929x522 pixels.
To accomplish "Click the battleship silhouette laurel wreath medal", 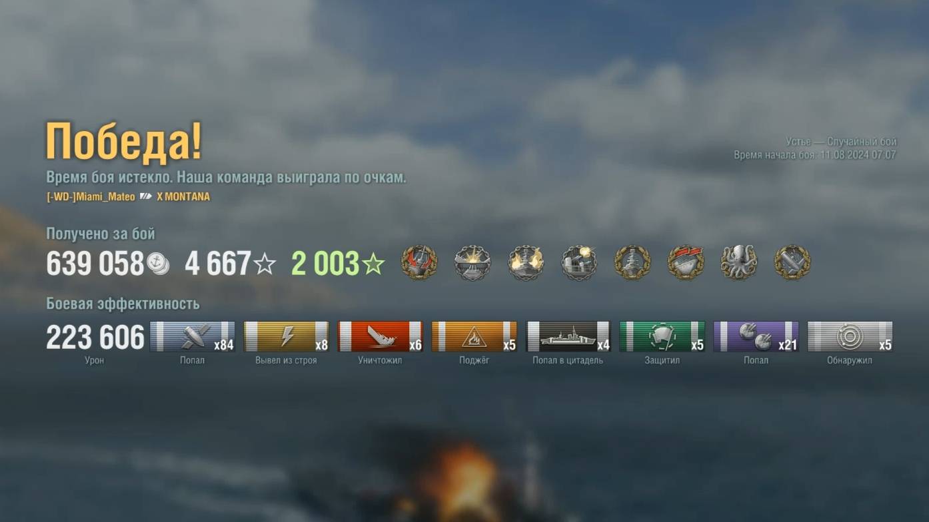I will pyautogui.click(x=632, y=262).
